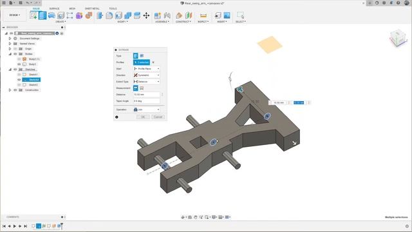Expand the Construction folder
Screen dimensions: 412x232
coord(10,90)
